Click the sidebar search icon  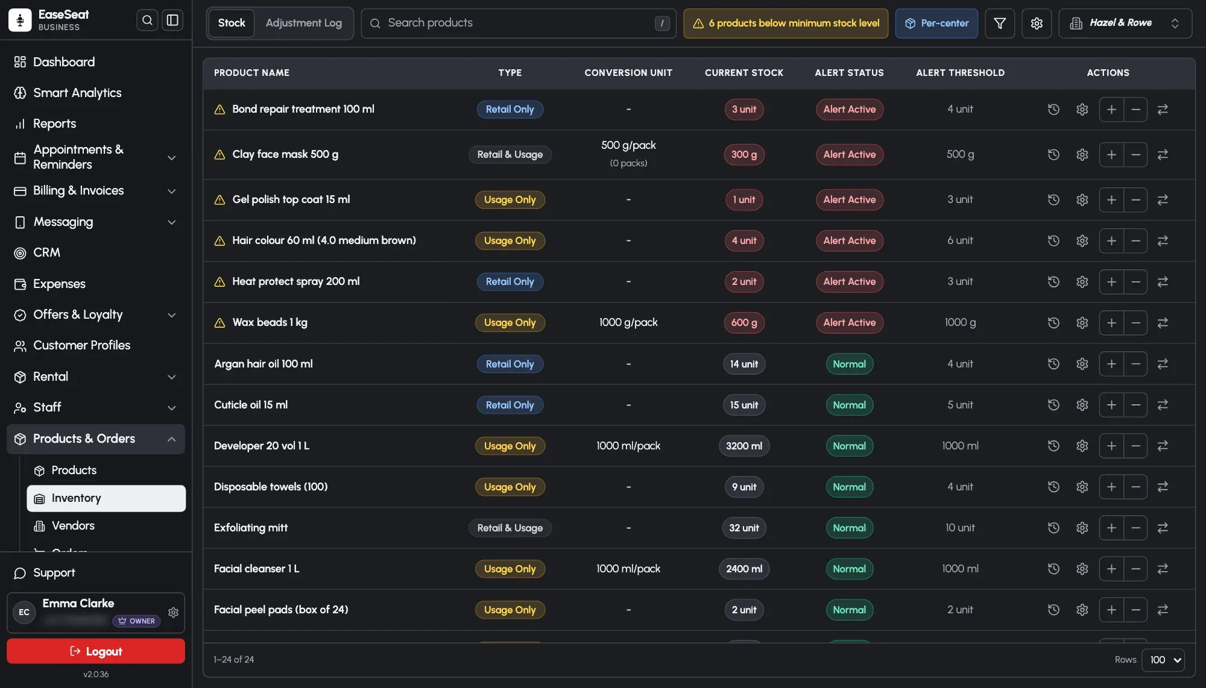pos(147,20)
